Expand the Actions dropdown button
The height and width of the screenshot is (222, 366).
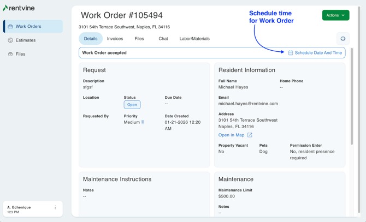tap(335, 15)
